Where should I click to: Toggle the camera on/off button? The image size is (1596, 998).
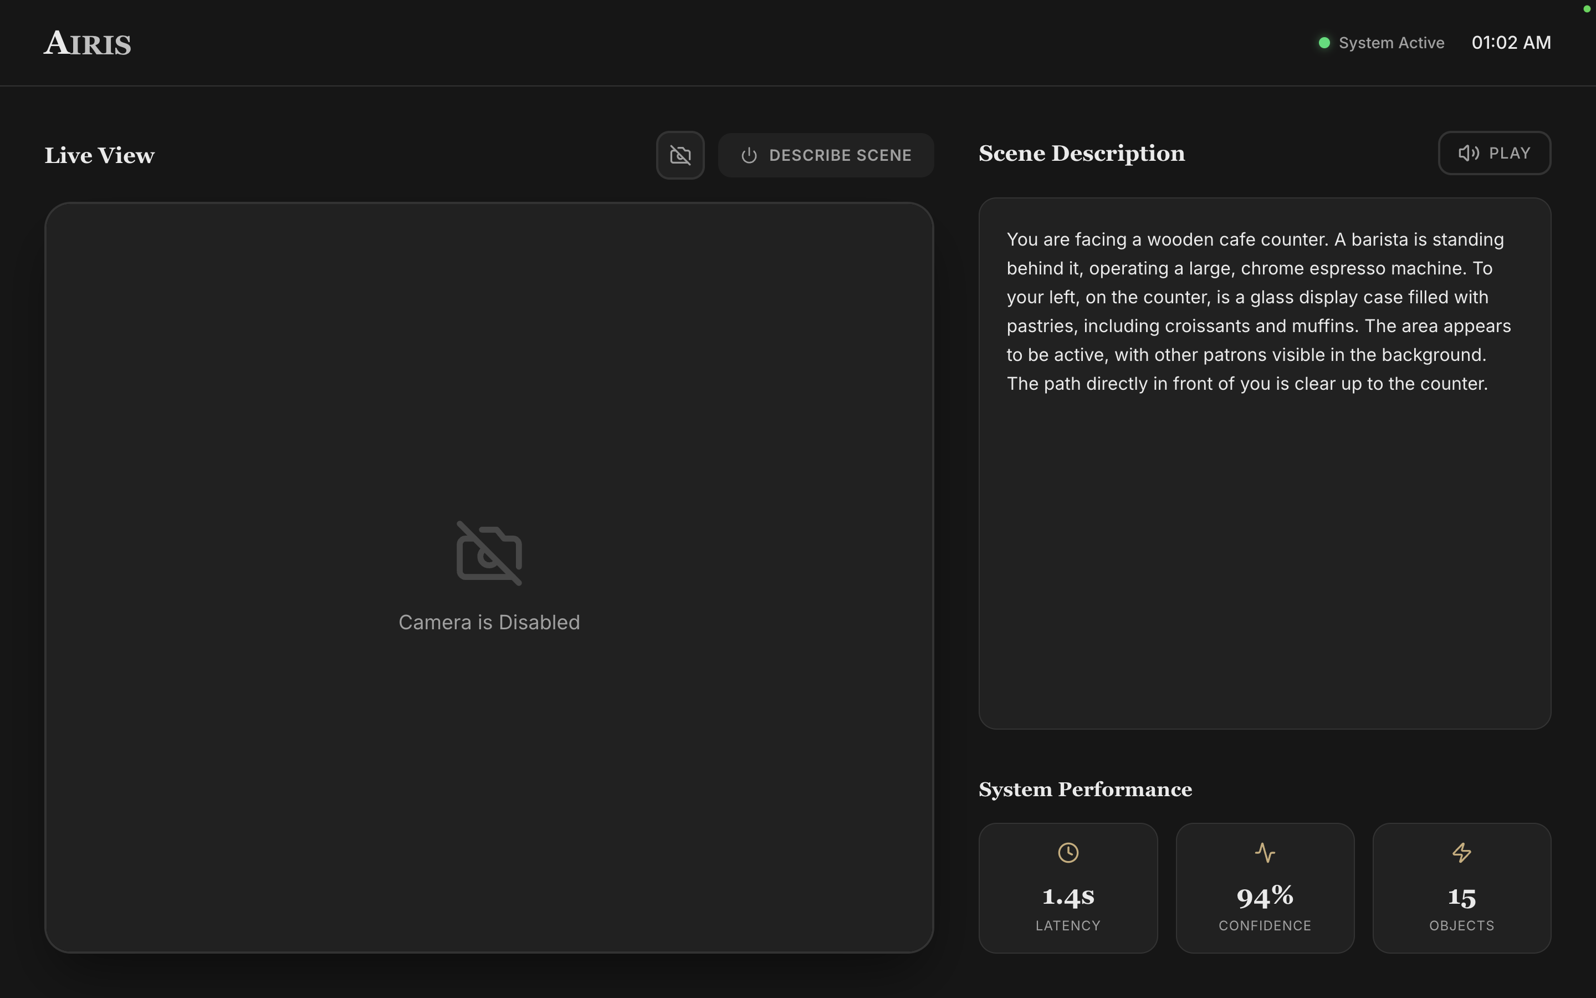[680, 155]
